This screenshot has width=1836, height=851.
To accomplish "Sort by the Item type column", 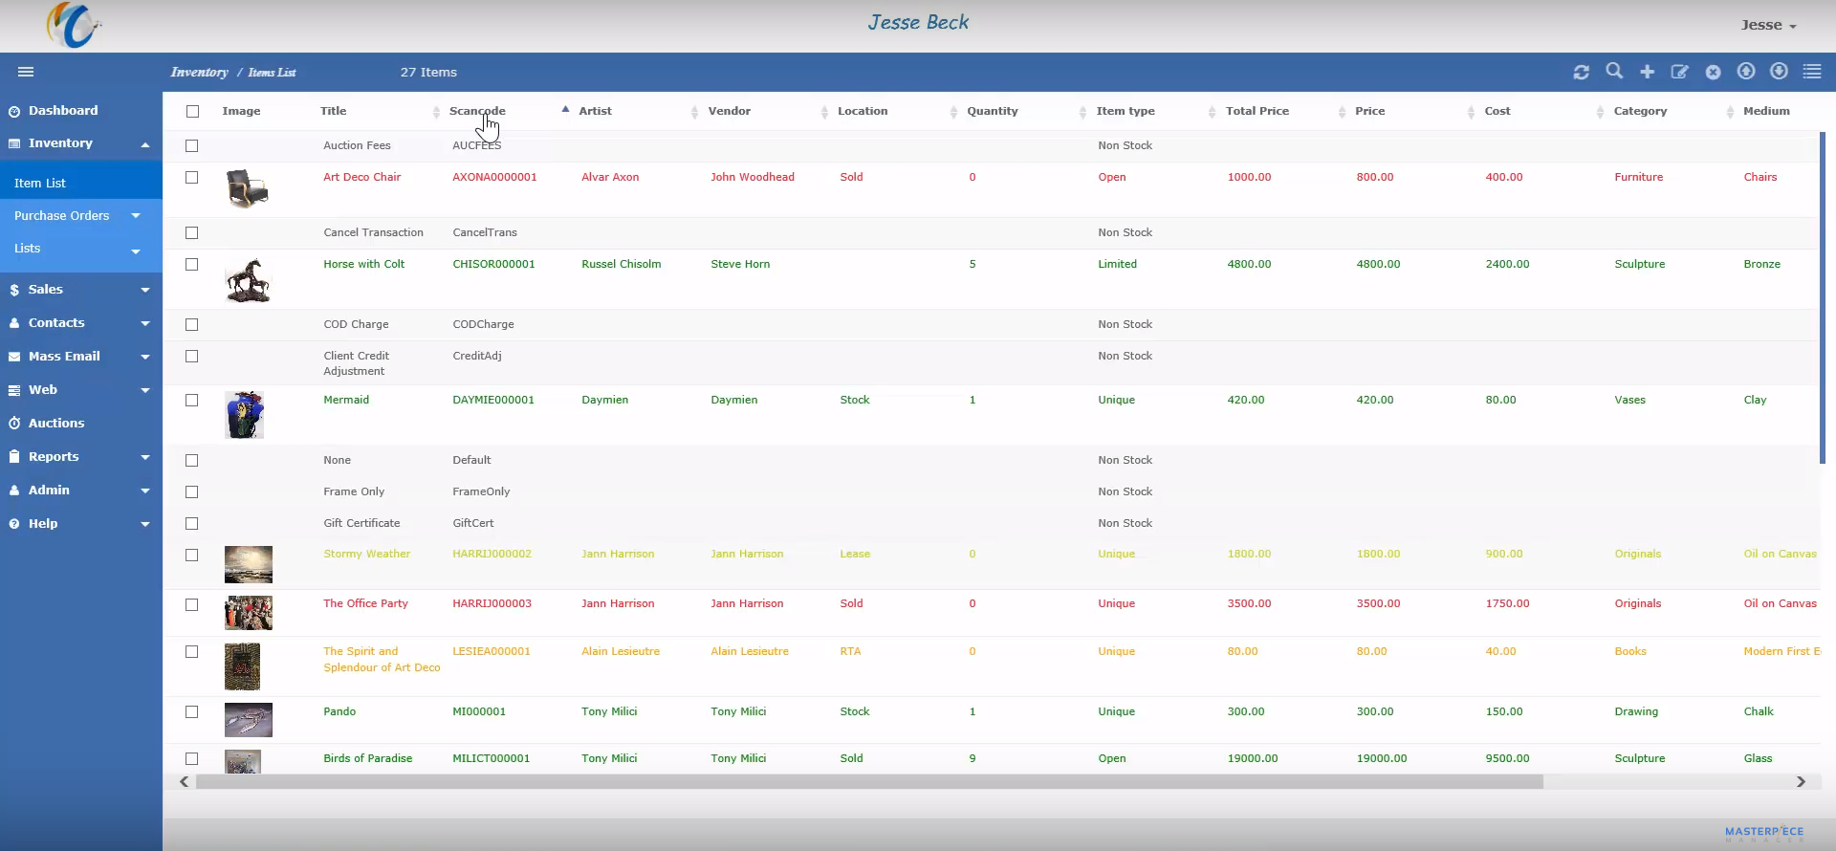I will [x=1126, y=111].
